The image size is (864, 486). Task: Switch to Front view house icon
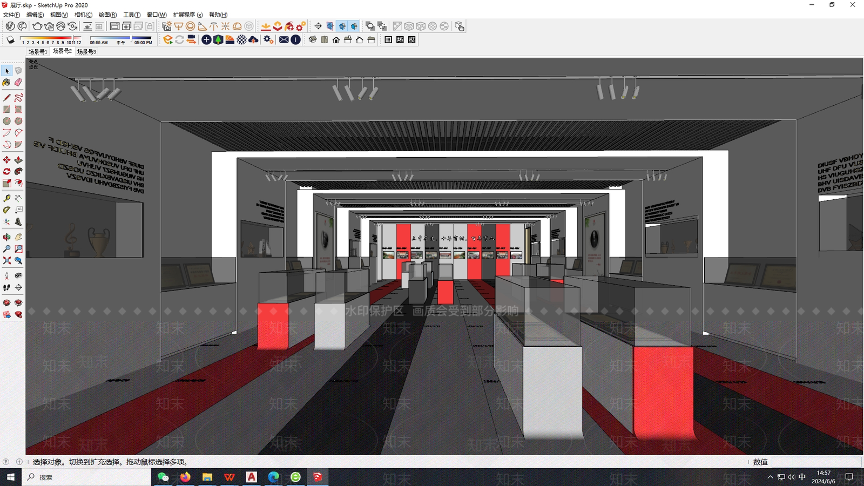click(336, 40)
